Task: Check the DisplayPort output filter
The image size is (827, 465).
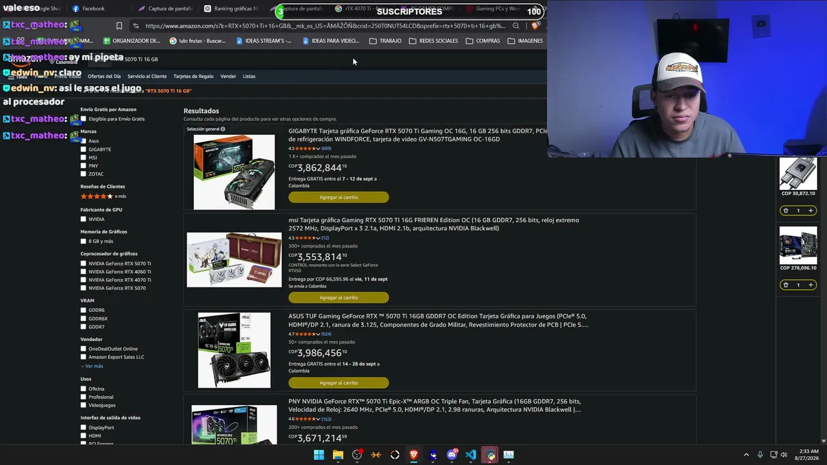Action: 83,428
